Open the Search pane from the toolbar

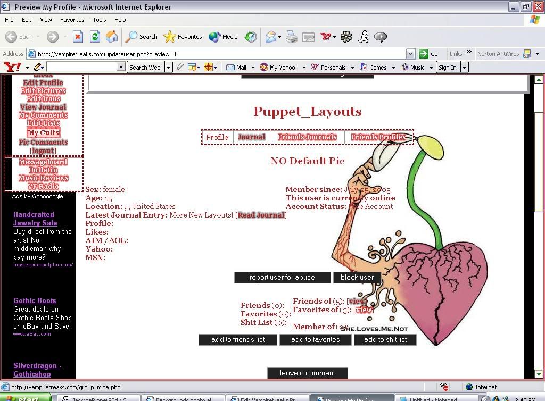141,37
